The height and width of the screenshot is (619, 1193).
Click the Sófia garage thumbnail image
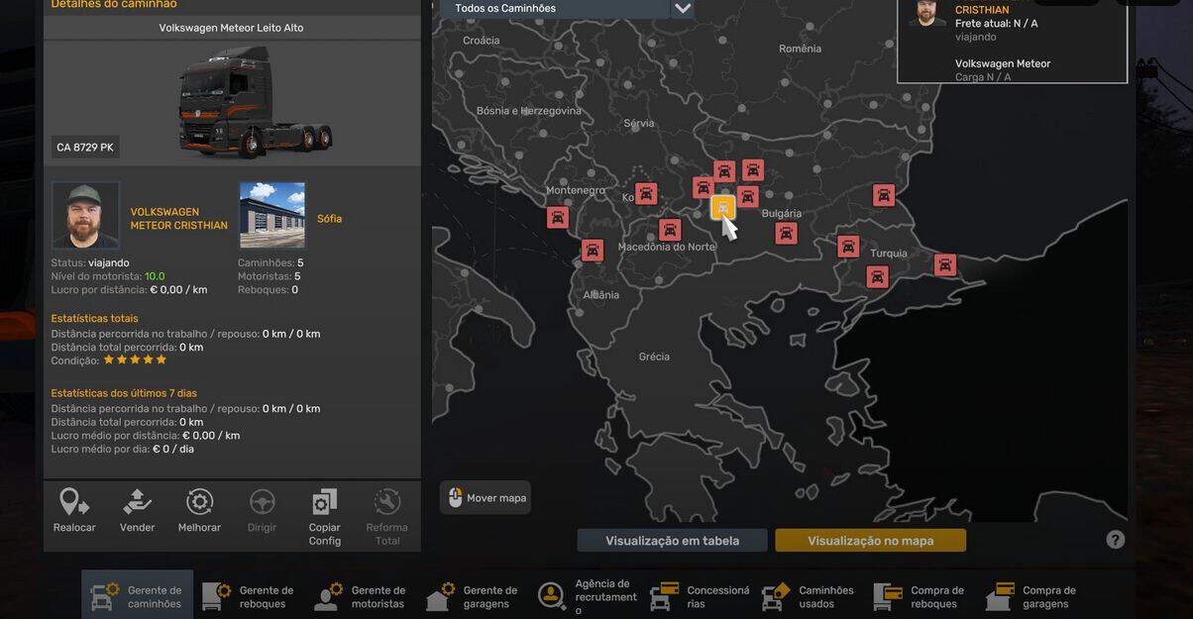pyautogui.click(x=272, y=214)
